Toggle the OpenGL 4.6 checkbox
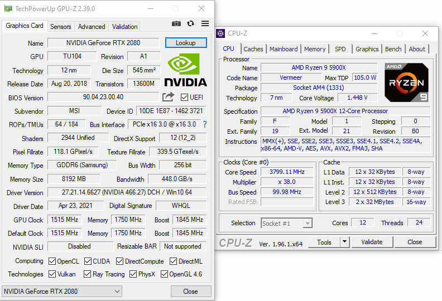 click(x=164, y=274)
